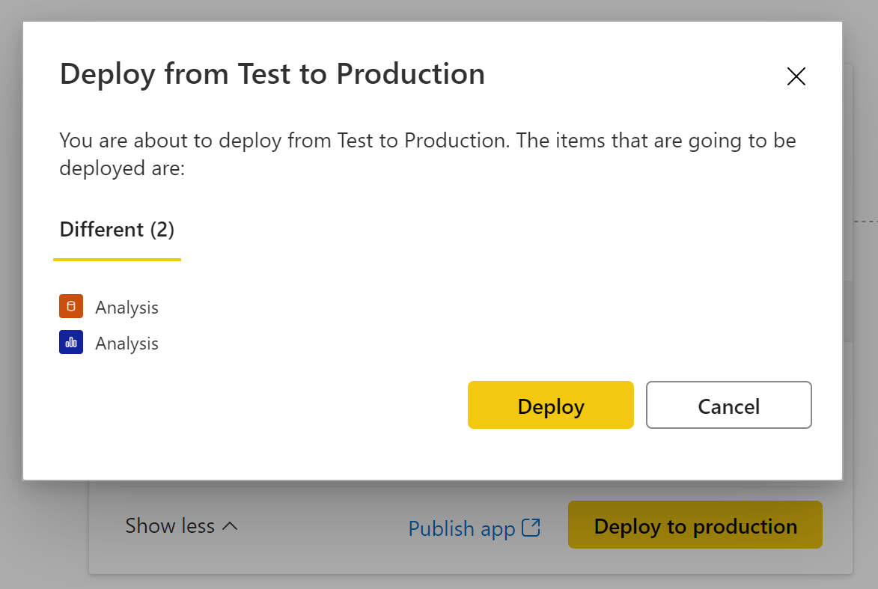Viewport: 878px width, 589px height.
Task: Click the dialog title Deploy from Test to Production
Action: [272, 74]
